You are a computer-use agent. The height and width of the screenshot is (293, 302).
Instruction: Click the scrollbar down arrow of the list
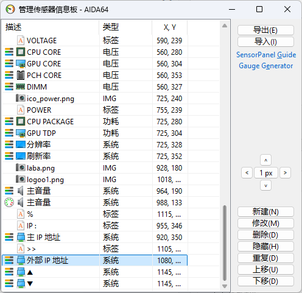click(x=225, y=286)
